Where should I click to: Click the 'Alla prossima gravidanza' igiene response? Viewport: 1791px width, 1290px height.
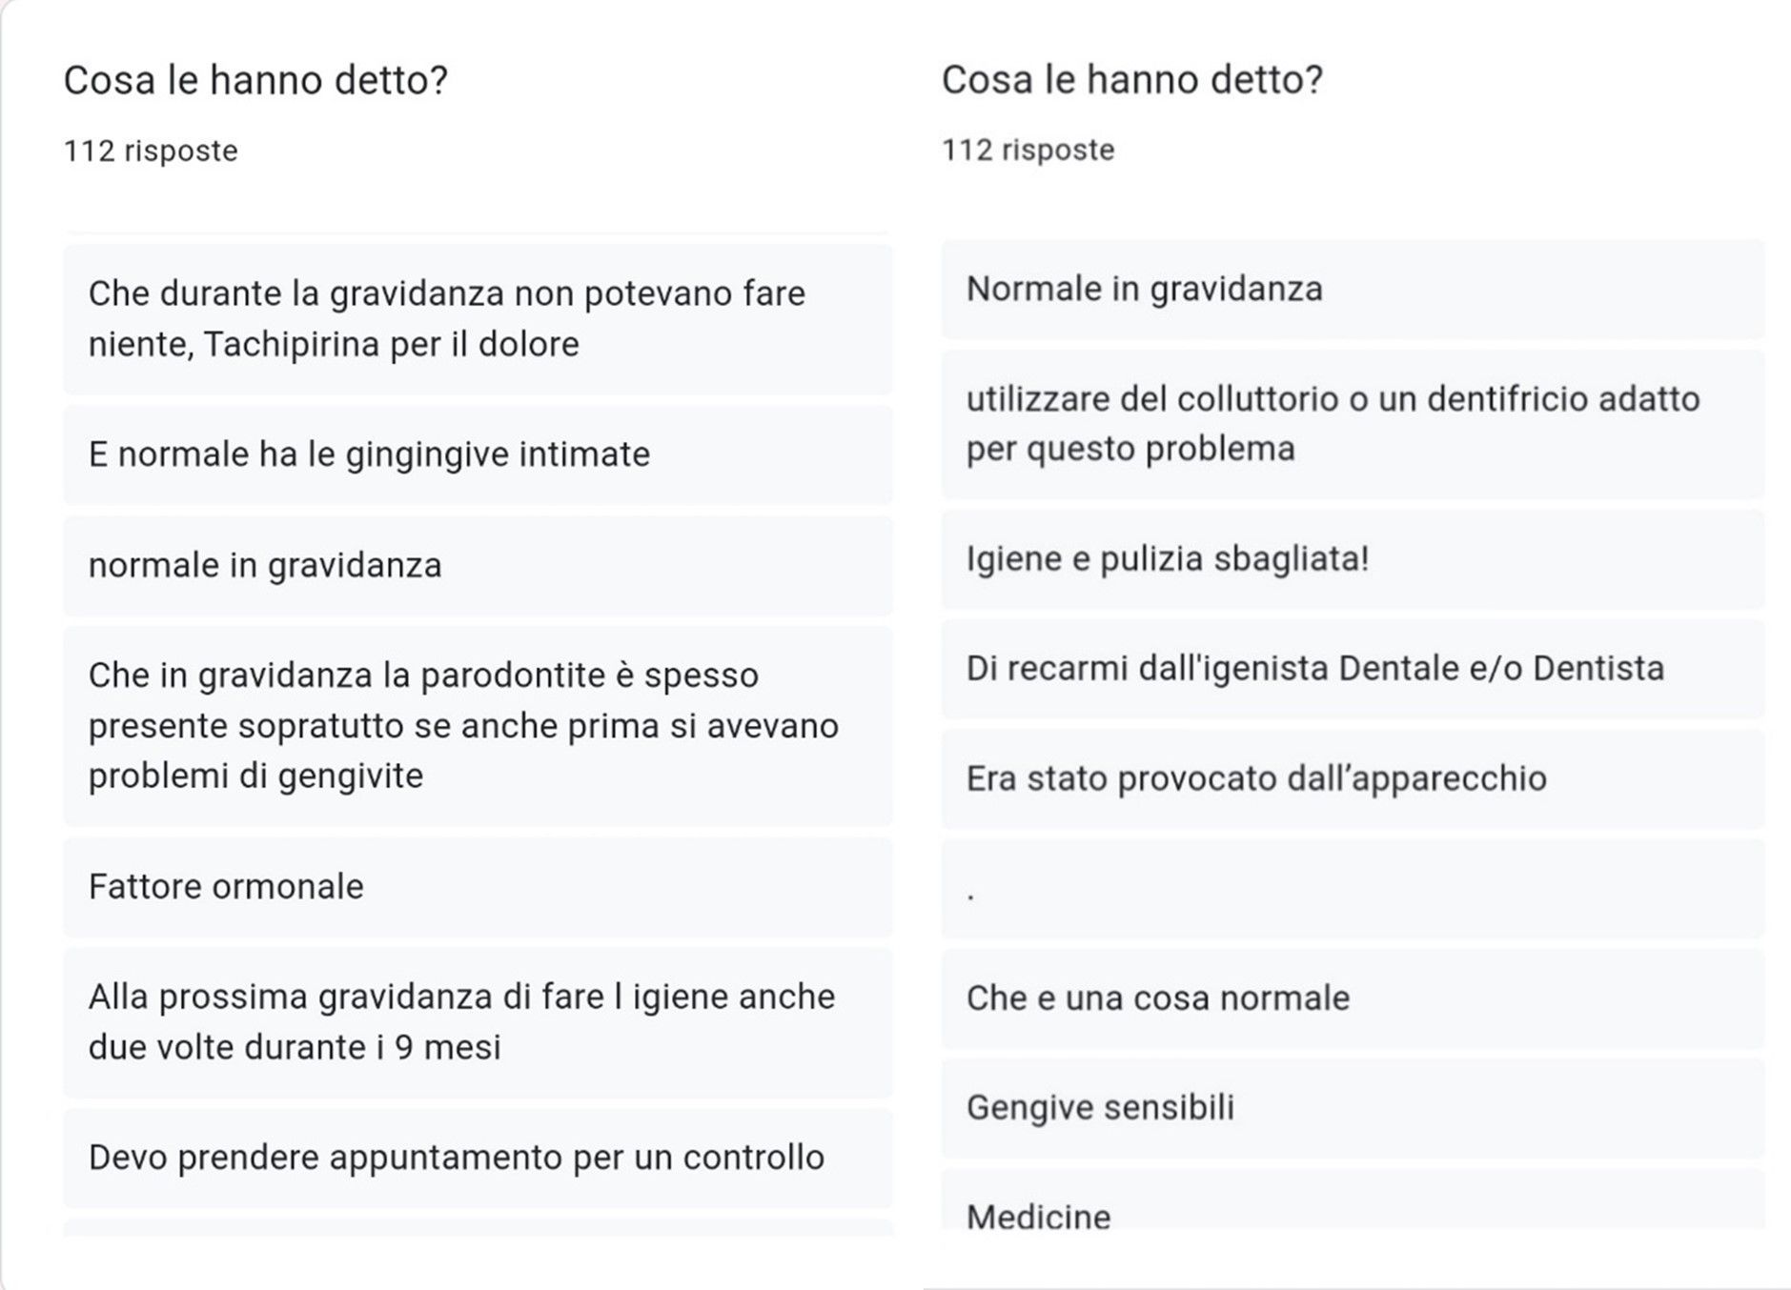478,1022
